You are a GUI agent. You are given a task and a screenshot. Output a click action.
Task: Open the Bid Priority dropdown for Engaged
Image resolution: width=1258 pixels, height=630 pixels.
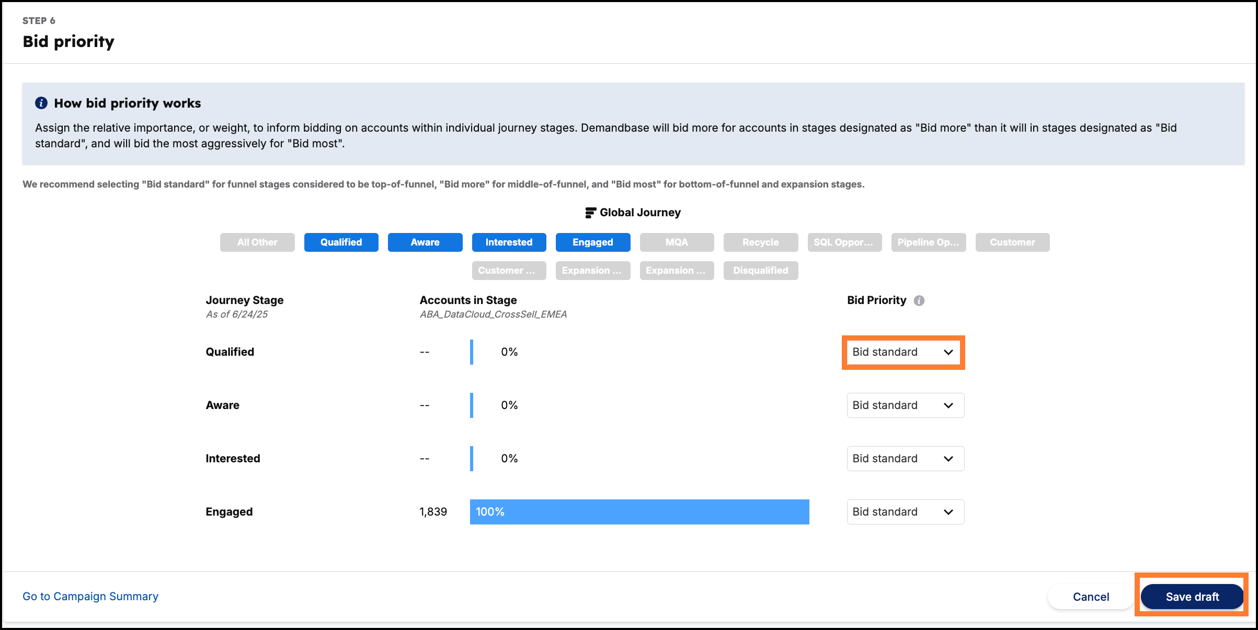point(906,512)
